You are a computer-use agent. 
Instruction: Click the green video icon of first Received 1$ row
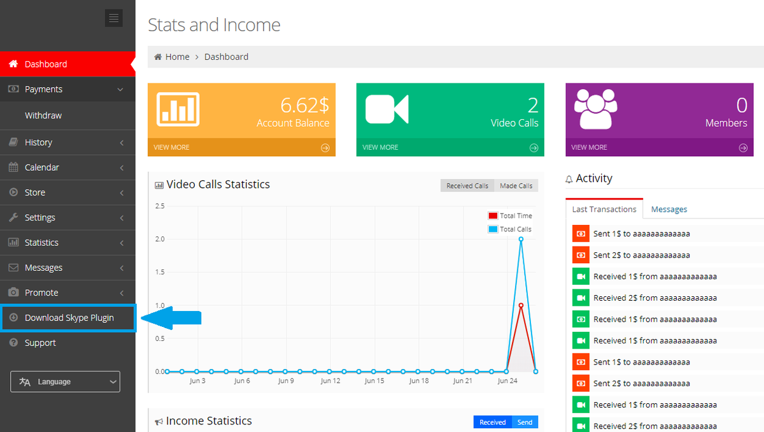[x=580, y=277]
